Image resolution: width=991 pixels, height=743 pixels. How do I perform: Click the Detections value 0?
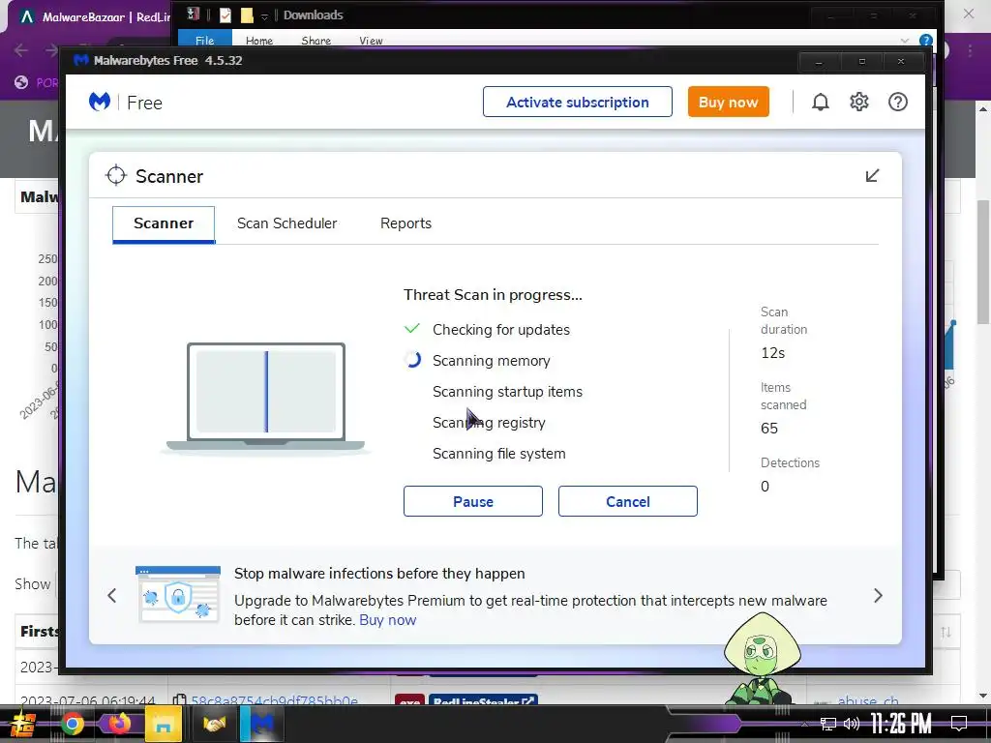pos(765,487)
